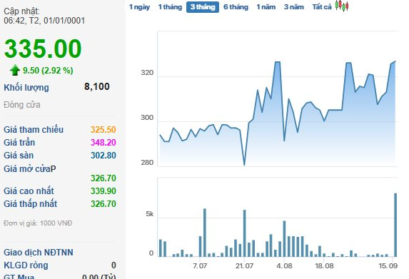The height and width of the screenshot is (279, 409).
Task: Click the price chart's lowest dip point
Action: click(244, 165)
